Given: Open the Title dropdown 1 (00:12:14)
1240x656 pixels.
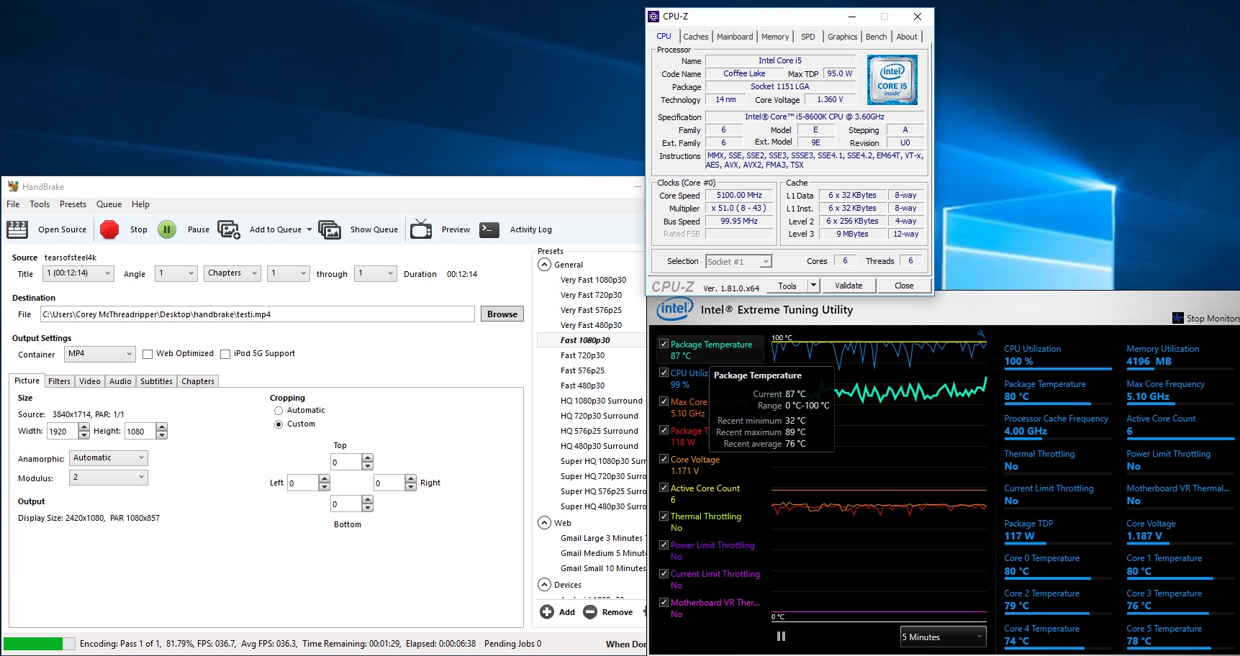Looking at the screenshot, I should pos(78,273).
